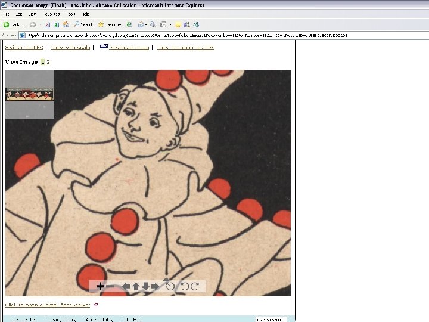Screen dimensions: 429x322
Task: Click the Site Map footer link
Action: 132,319
